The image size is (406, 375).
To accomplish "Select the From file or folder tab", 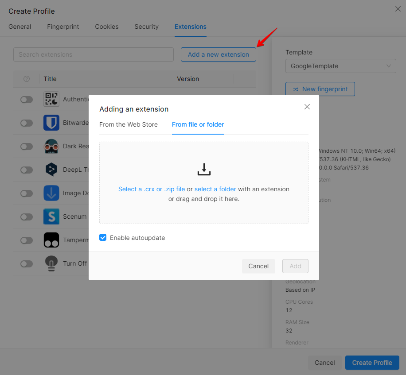I will coord(198,124).
